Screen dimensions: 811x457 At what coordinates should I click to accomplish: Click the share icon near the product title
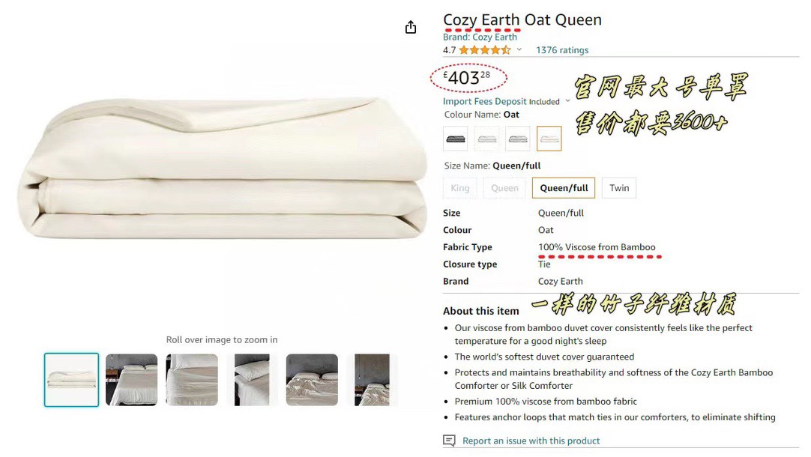pyautogui.click(x=410, y=25)
